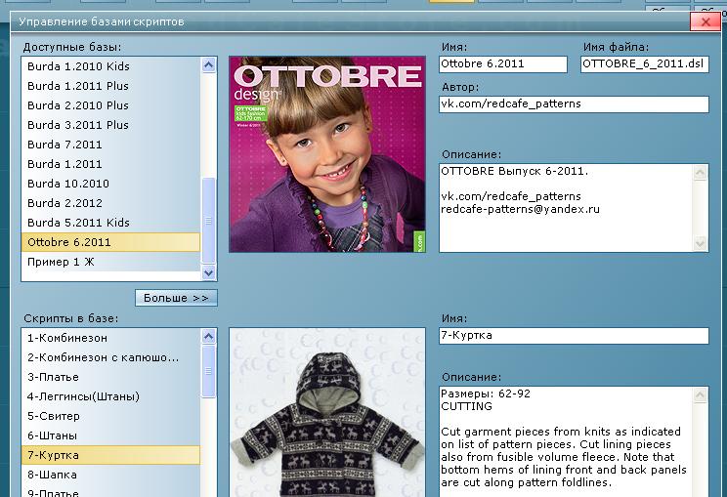Select Burda 2.2010 Plus database
This screenshot has height=497, width=727.
(x=110, y=105)
